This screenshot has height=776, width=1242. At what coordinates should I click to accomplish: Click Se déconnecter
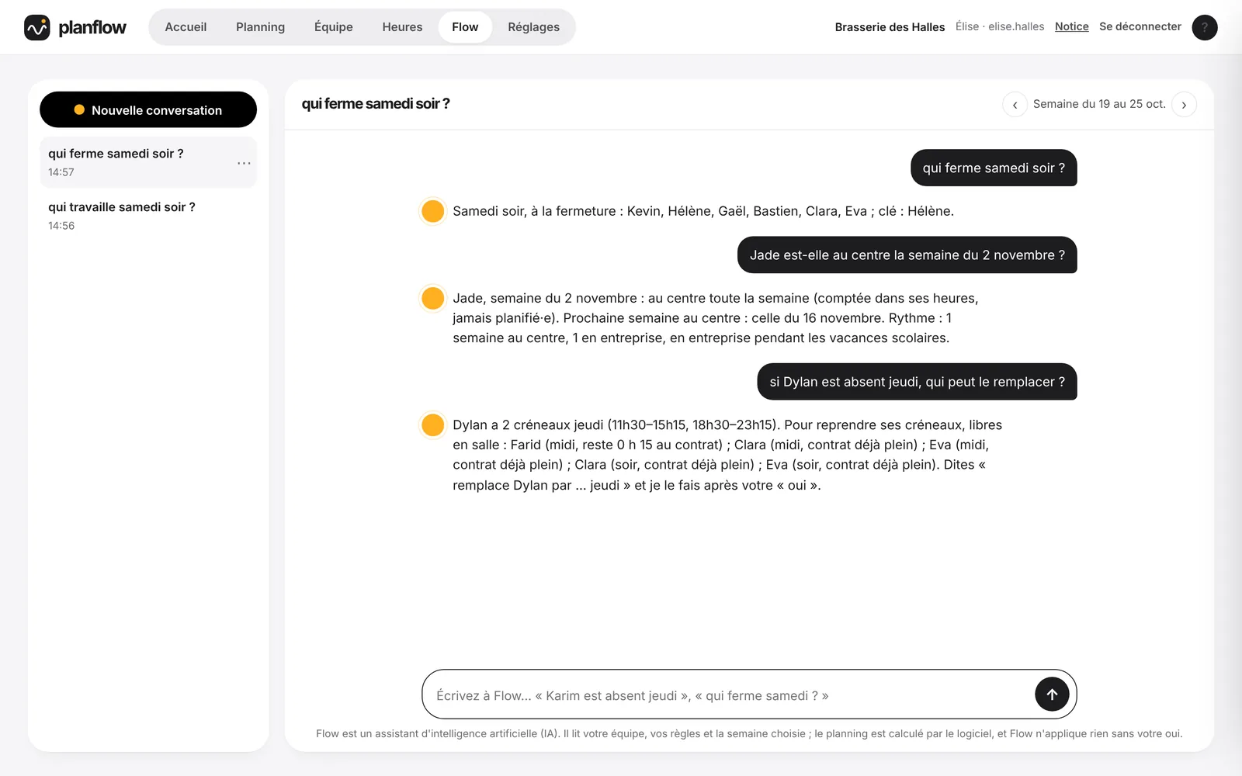1140,26
